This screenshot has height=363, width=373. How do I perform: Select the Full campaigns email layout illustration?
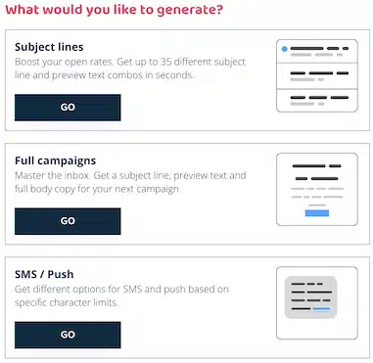317,189
